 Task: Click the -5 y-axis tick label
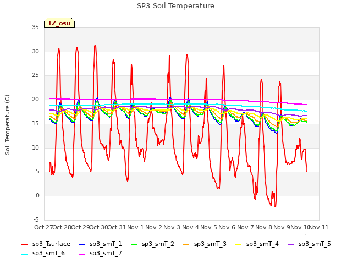click(36, 219)
